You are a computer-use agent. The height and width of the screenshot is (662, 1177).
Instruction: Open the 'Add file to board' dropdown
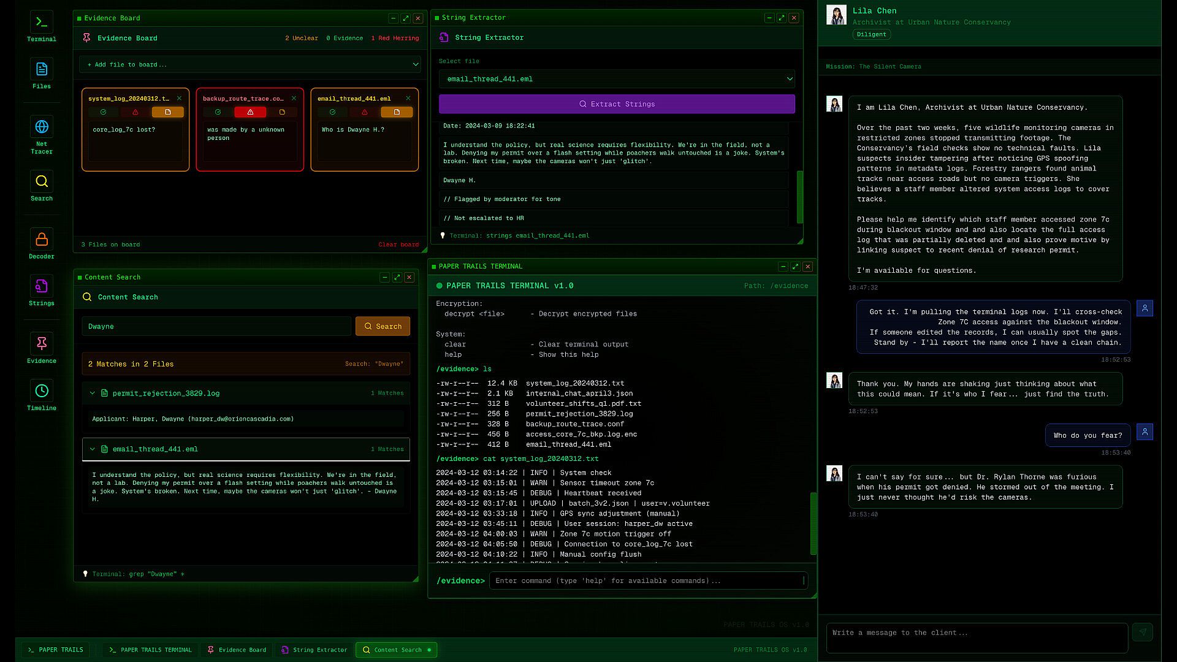[x=249, y=64]
